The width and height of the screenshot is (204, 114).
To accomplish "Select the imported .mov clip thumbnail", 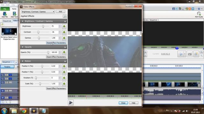I will coord(9,31).
